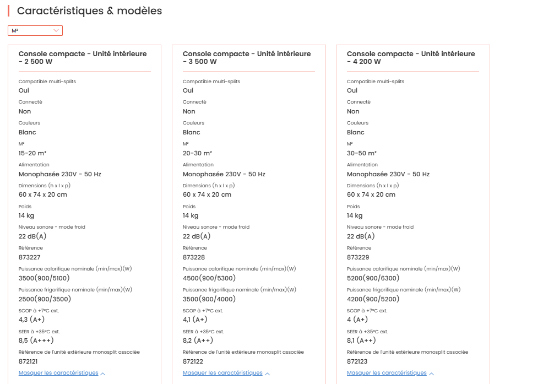
Task: Open the M² filter dropdown
Action: pyautogui.click(x=35, y=31)
